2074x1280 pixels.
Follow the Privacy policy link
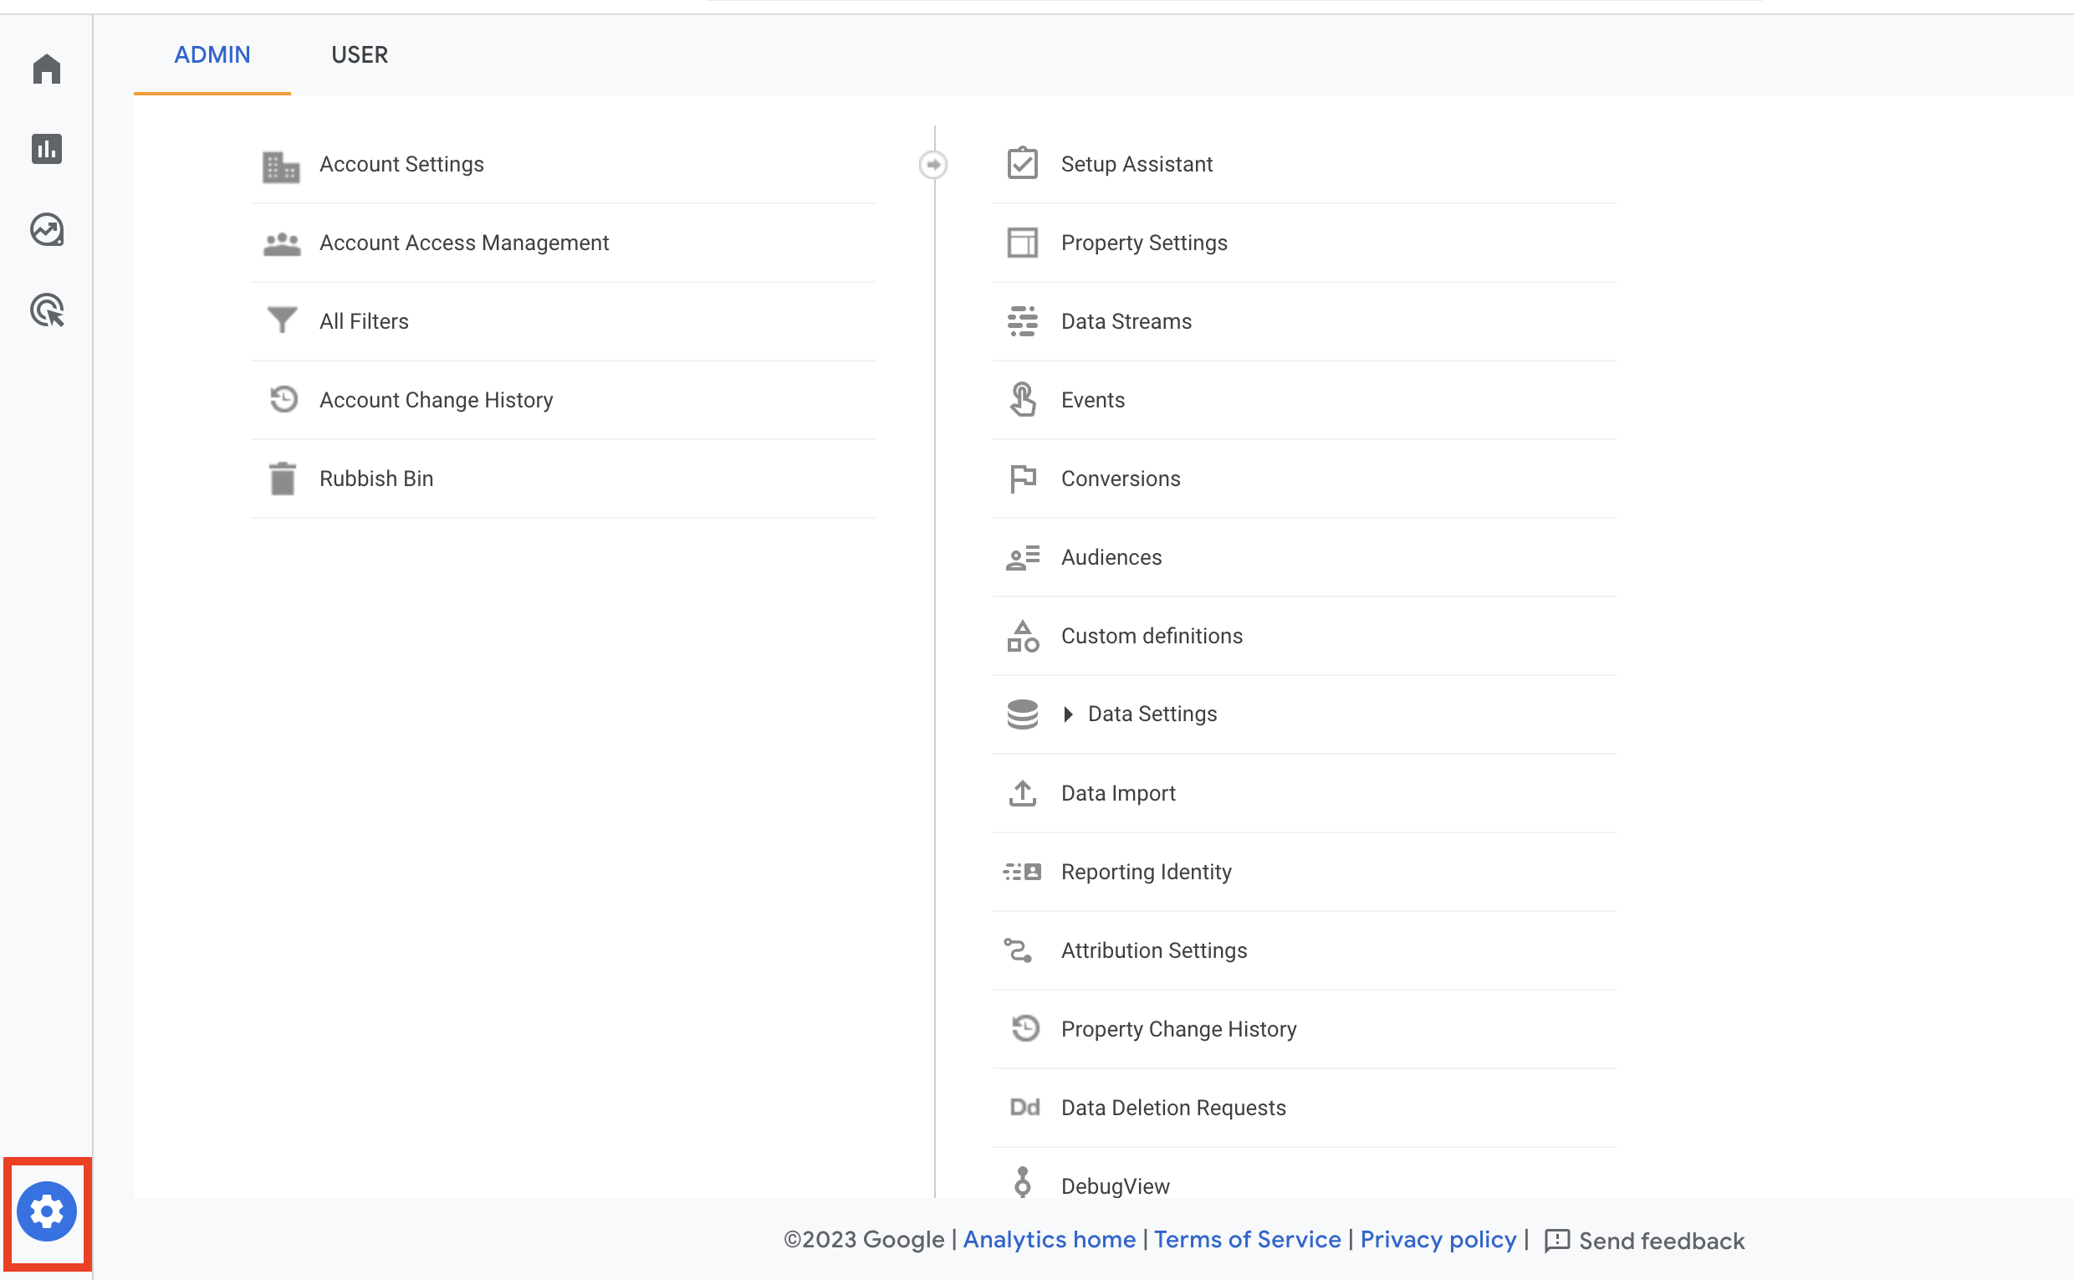click(1438, 1239)
